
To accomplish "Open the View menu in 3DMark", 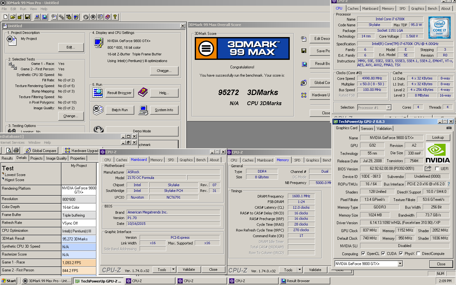I will tap(33, 9).
